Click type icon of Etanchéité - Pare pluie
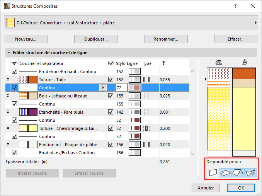 pos(146,112)
